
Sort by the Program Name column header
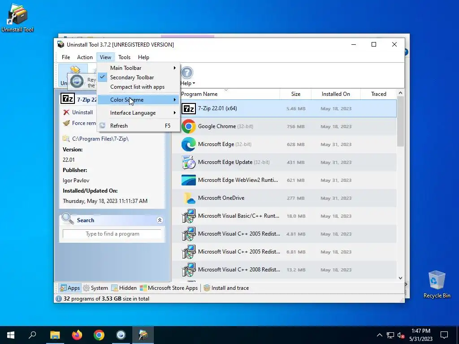pos(199,94)
